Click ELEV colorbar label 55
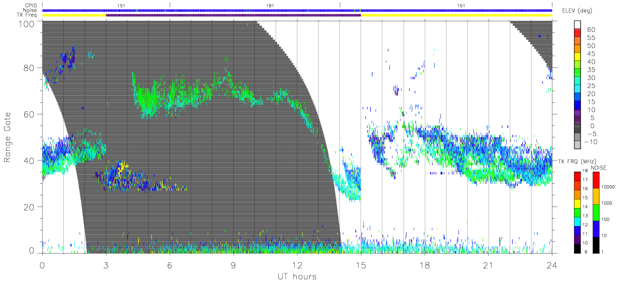 tap(591, 38)
